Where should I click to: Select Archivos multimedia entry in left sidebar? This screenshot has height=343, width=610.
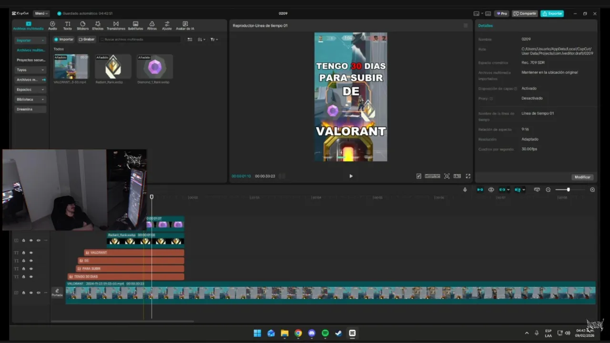coord(30,50)
